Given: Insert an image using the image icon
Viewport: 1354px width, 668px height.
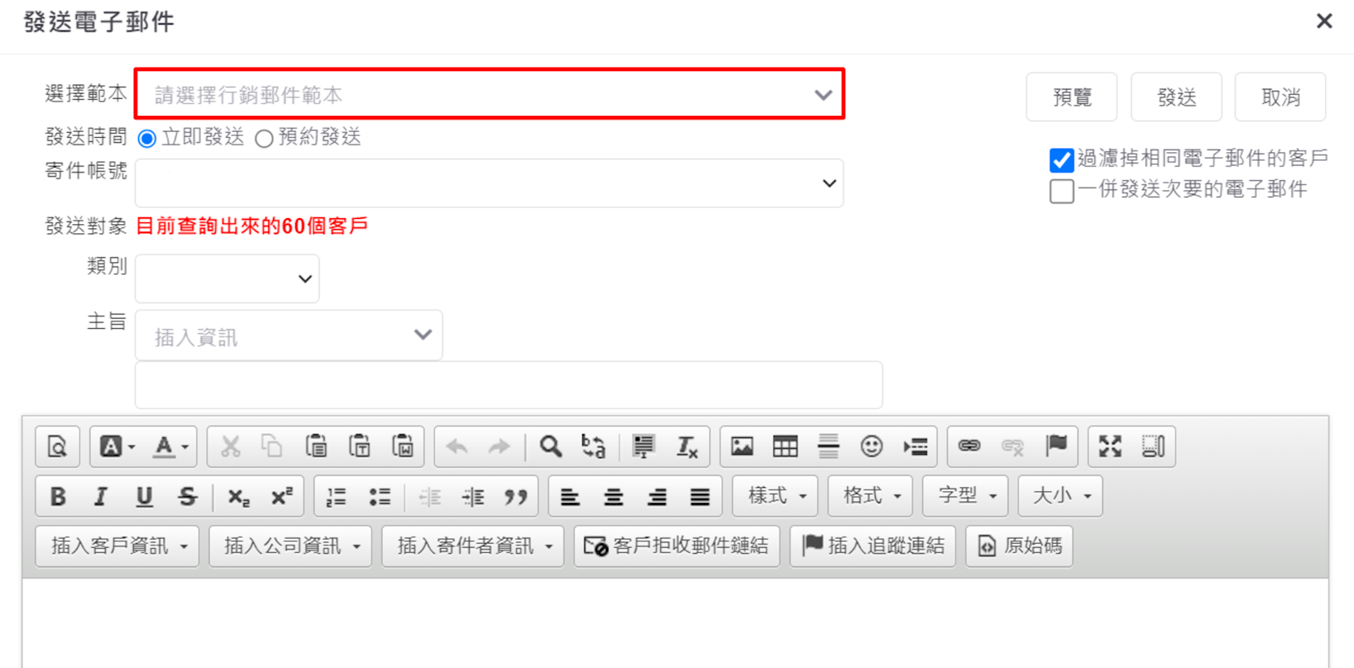Looking at the screenshot, I should 742,446.
